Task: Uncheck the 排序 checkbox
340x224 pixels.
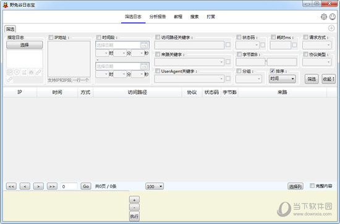Action: pos(273,71)
